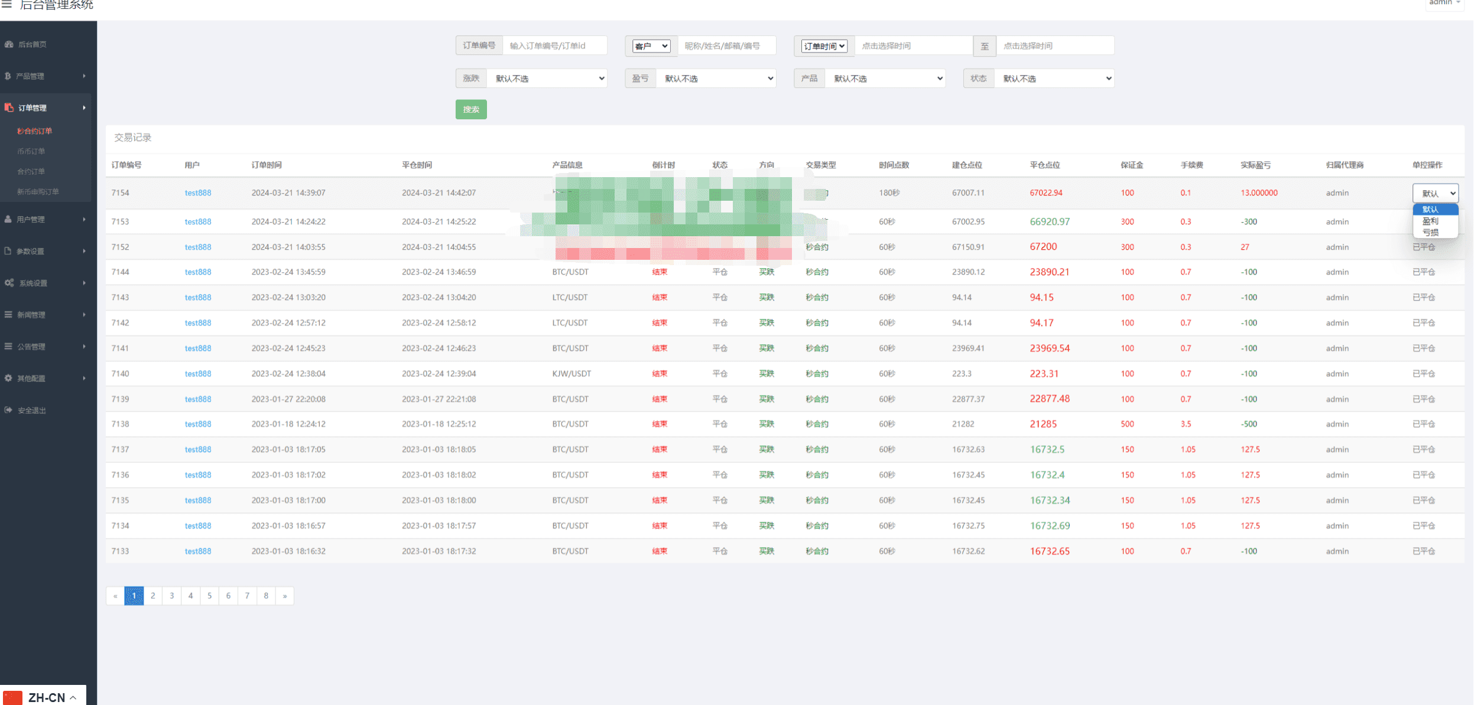The height and width of the screenshot is (705, 1474).
Task: Click the gears icon beside 系统设置
Action: pos(9,283)
